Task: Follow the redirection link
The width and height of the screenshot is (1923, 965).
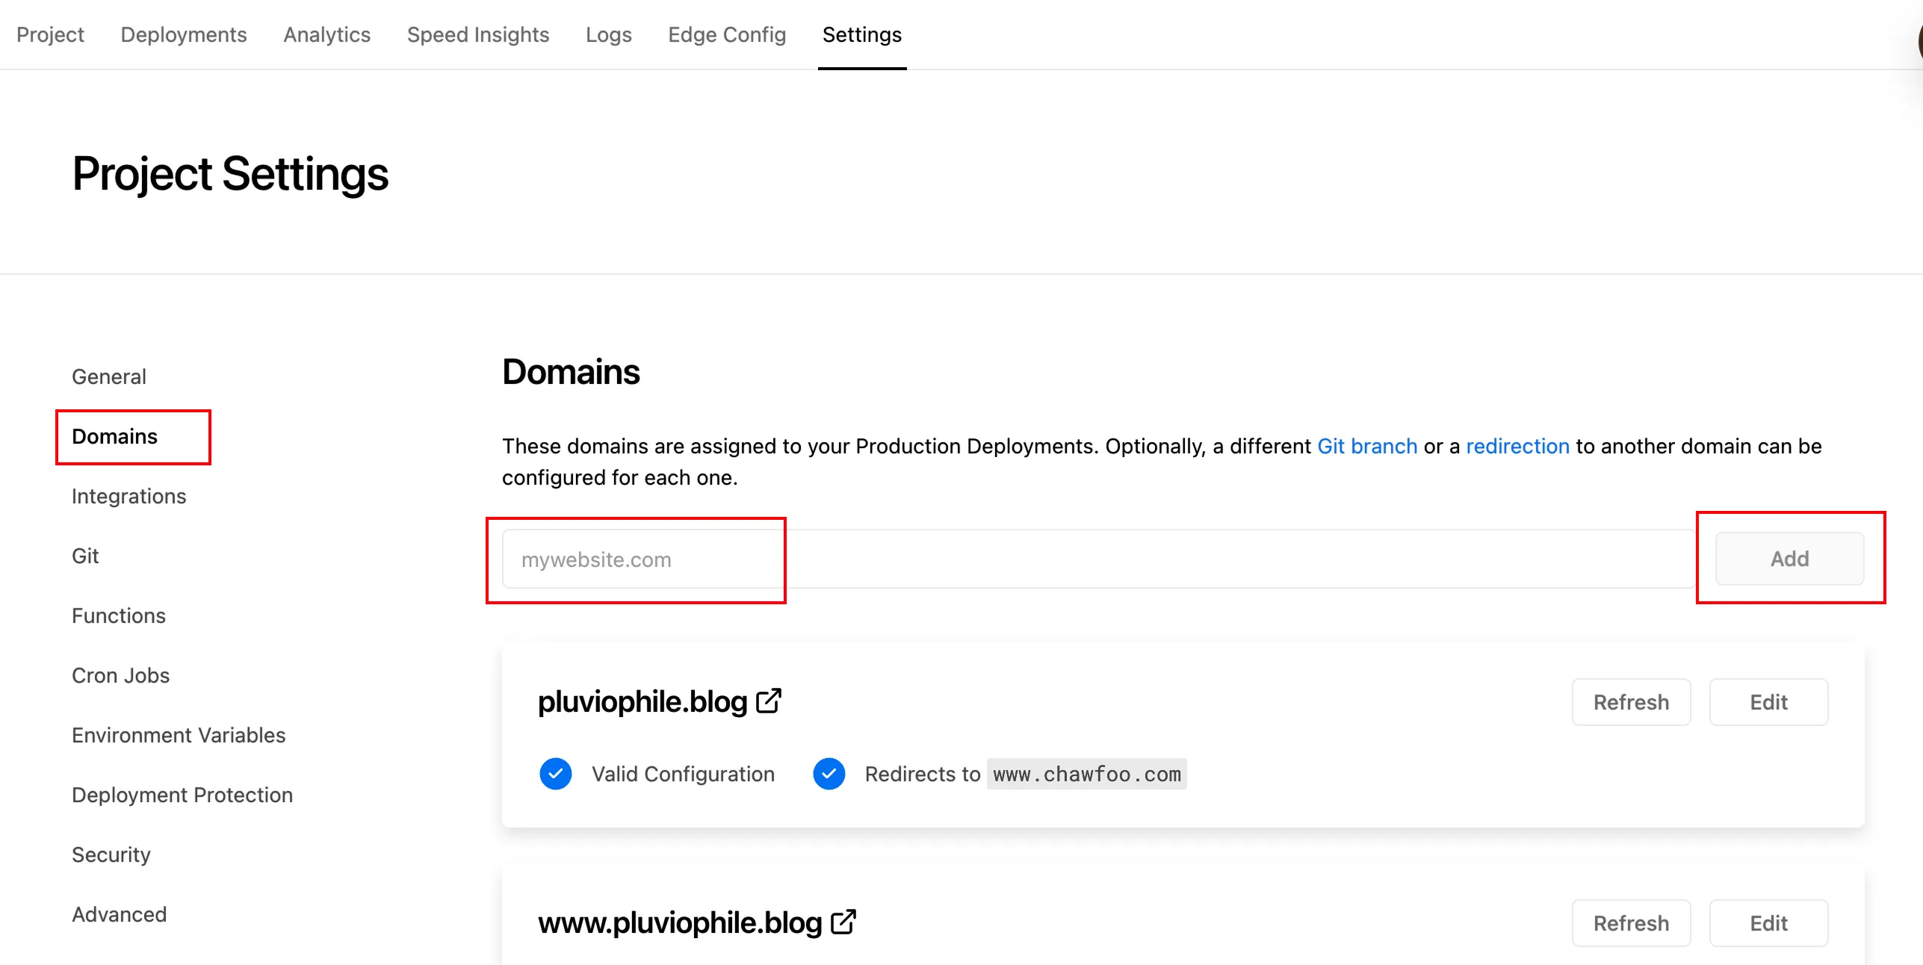Action: (1517, 446)
